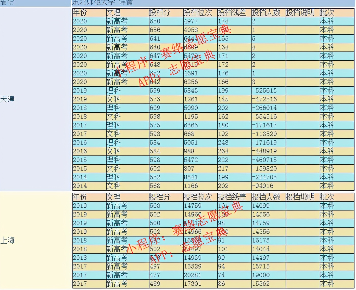The width and height of the screenshot is (356, 290).
Task: Select the score cell 641
Action: click(x=166, y=38)
